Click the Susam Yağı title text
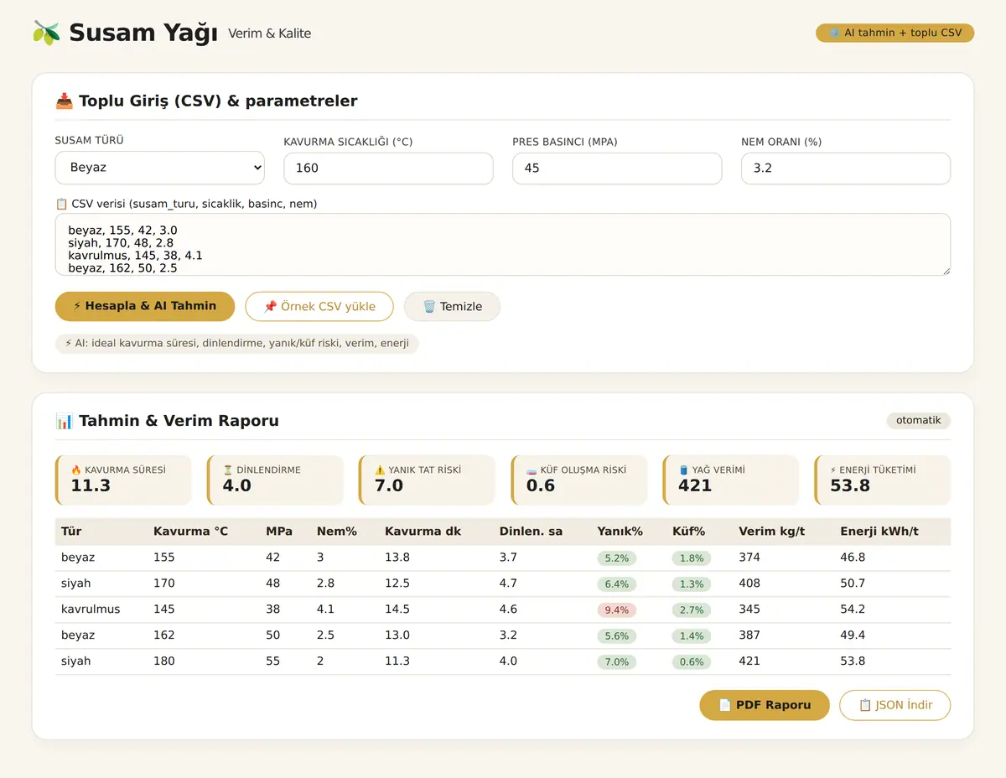Image resolution: width=1006 pixels, height=778 pixels. 143,33
